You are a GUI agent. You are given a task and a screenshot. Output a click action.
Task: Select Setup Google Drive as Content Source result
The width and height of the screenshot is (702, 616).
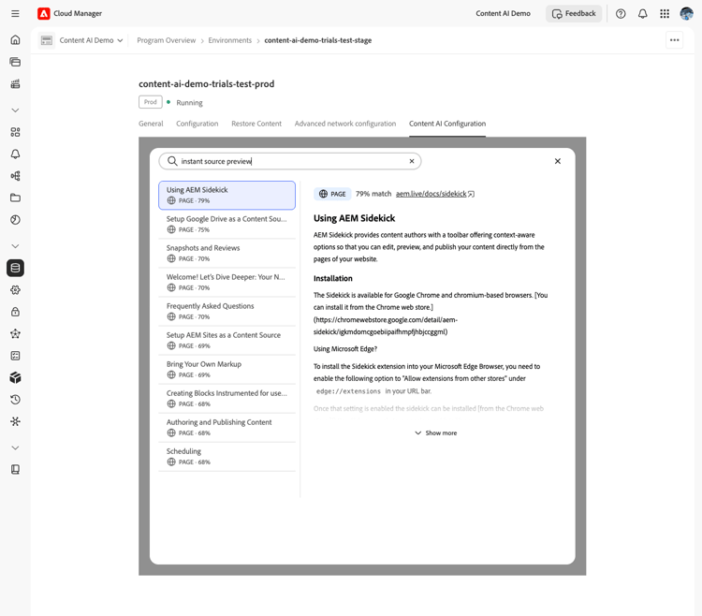point(227,224)
